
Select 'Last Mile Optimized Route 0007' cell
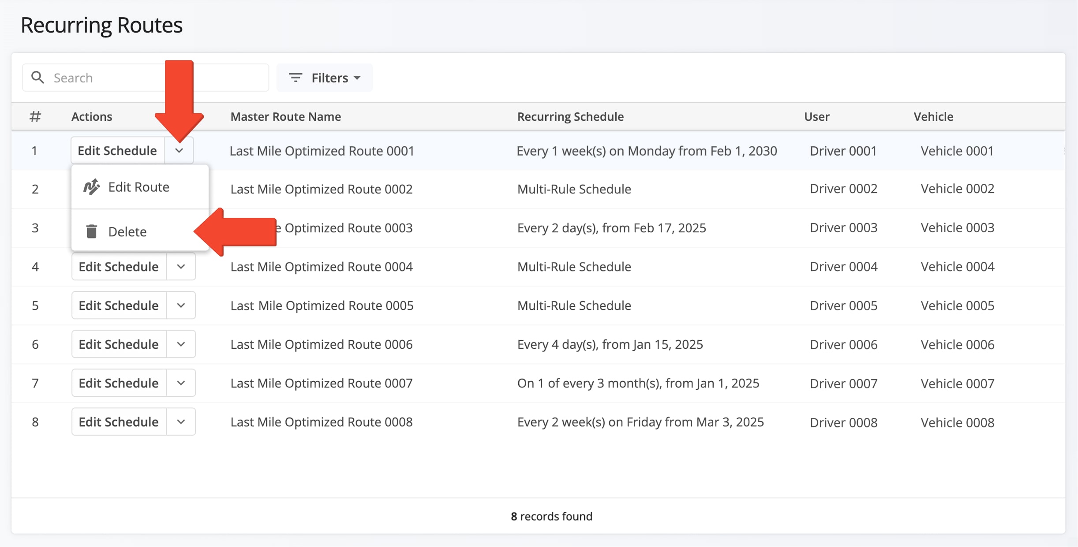click(x=322, y=383)
